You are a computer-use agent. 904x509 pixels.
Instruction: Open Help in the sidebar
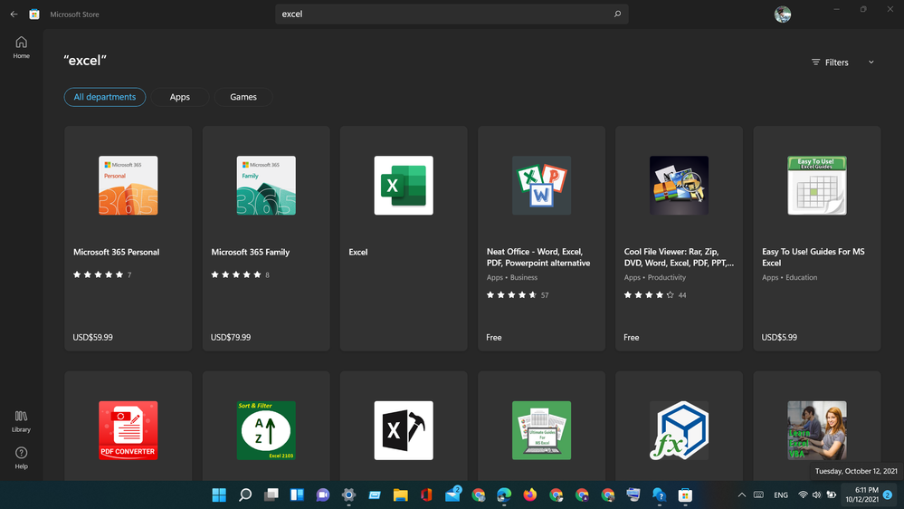tap(22, 458)
